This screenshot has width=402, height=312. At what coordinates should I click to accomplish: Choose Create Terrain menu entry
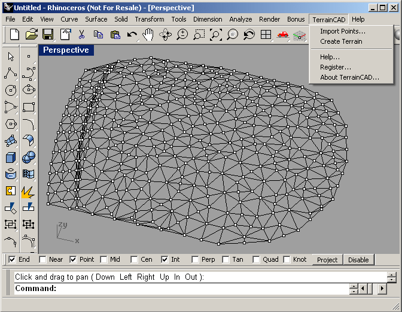(341, 41)
